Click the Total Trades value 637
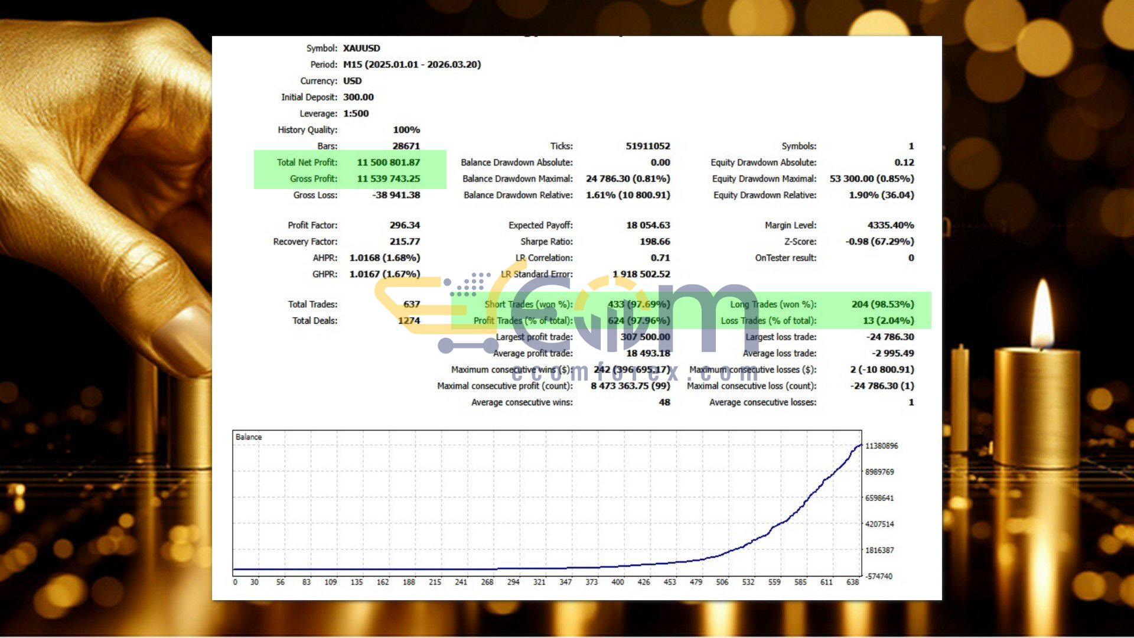The image size is (1134, 638). 412,304
